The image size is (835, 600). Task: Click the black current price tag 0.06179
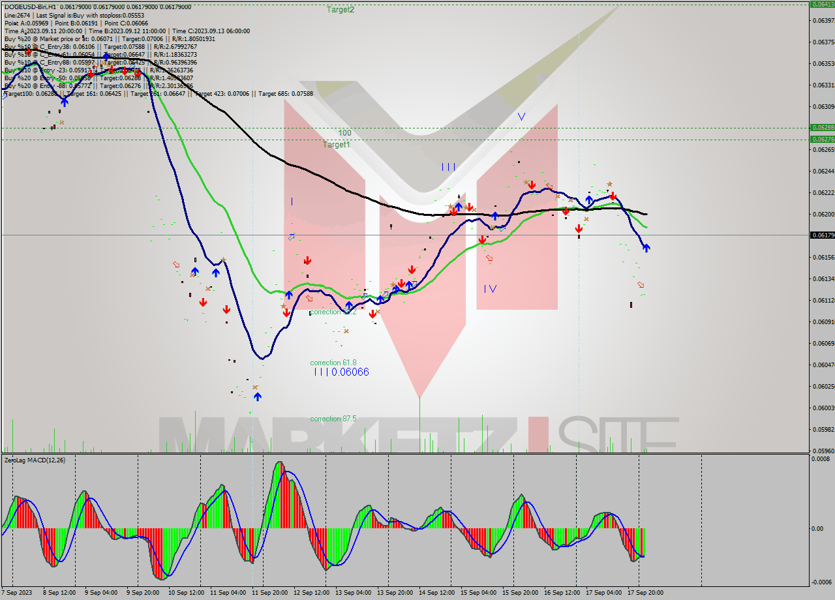[821, 235]
